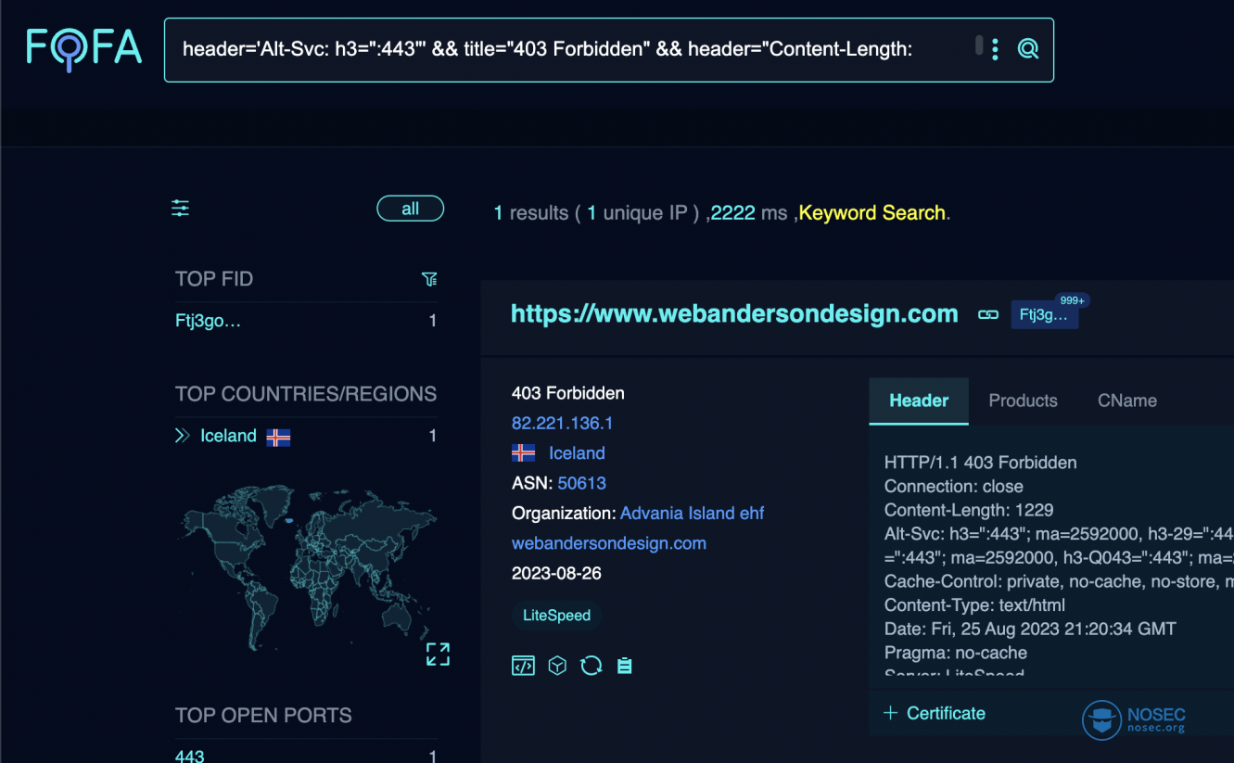Click the TOP FID filter funnel icon
Image resolution: width=1234 pixels, height=763 pixels.
click(x=429, y=279)
